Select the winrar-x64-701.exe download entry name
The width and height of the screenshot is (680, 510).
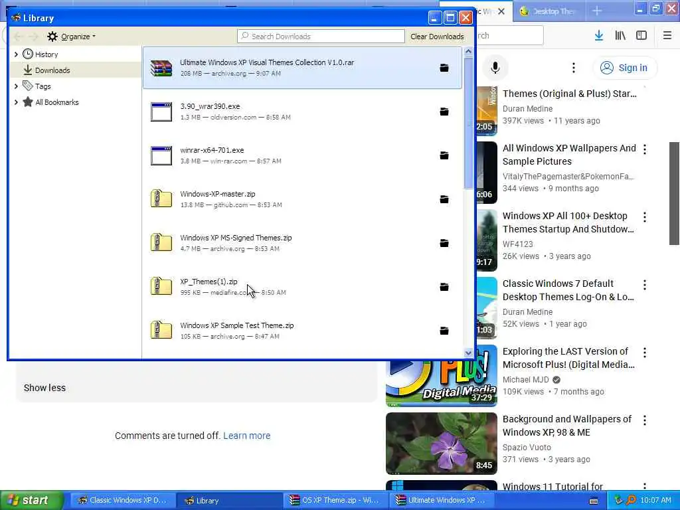click(212, 150)
